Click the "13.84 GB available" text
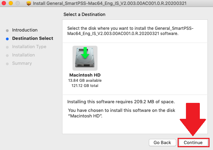The width and height of the screenshot is (213, 150). click(x=85, y=80)
